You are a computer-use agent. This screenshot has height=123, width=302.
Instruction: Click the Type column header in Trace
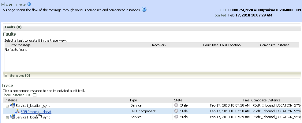(x=133, y=100)
